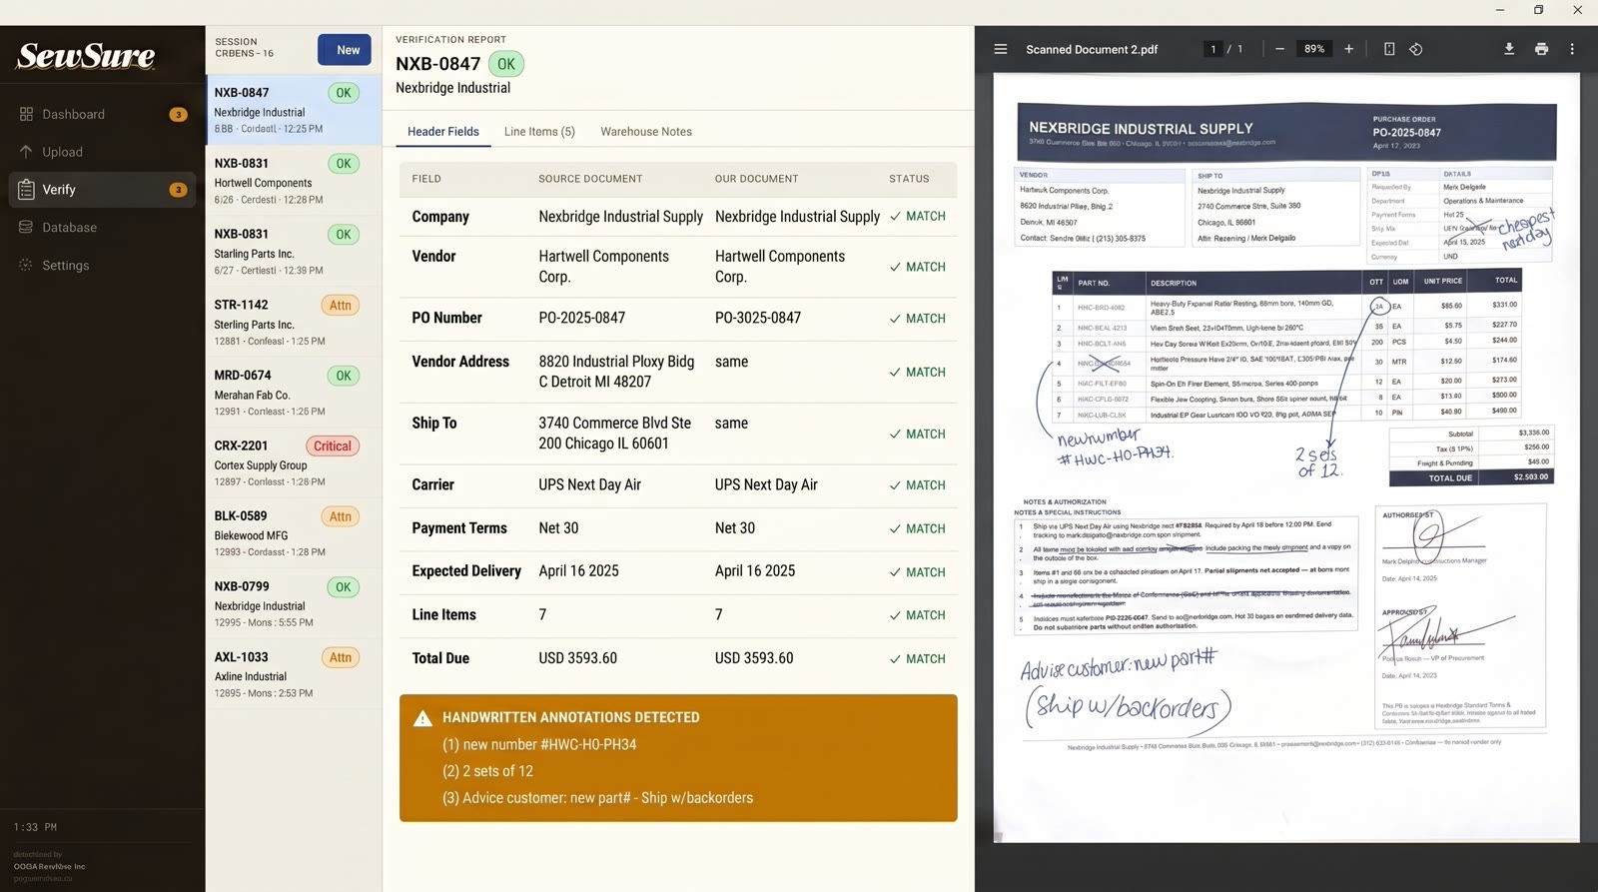Click the SOURCE DOCUMENT column header
1598x892 pixels.
point(590,179)
